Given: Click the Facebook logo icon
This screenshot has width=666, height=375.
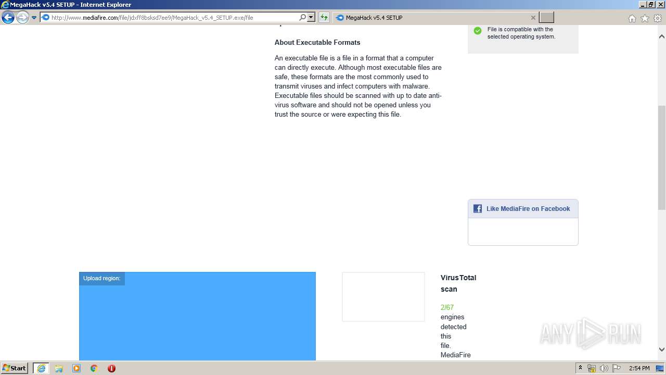Looking at the screenshot, I should click(478, 209).
